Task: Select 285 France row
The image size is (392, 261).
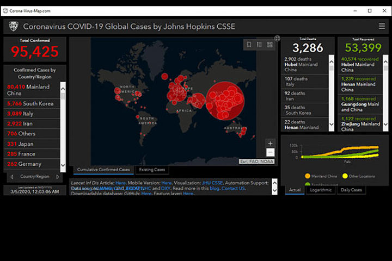Action: click(32, 154)
